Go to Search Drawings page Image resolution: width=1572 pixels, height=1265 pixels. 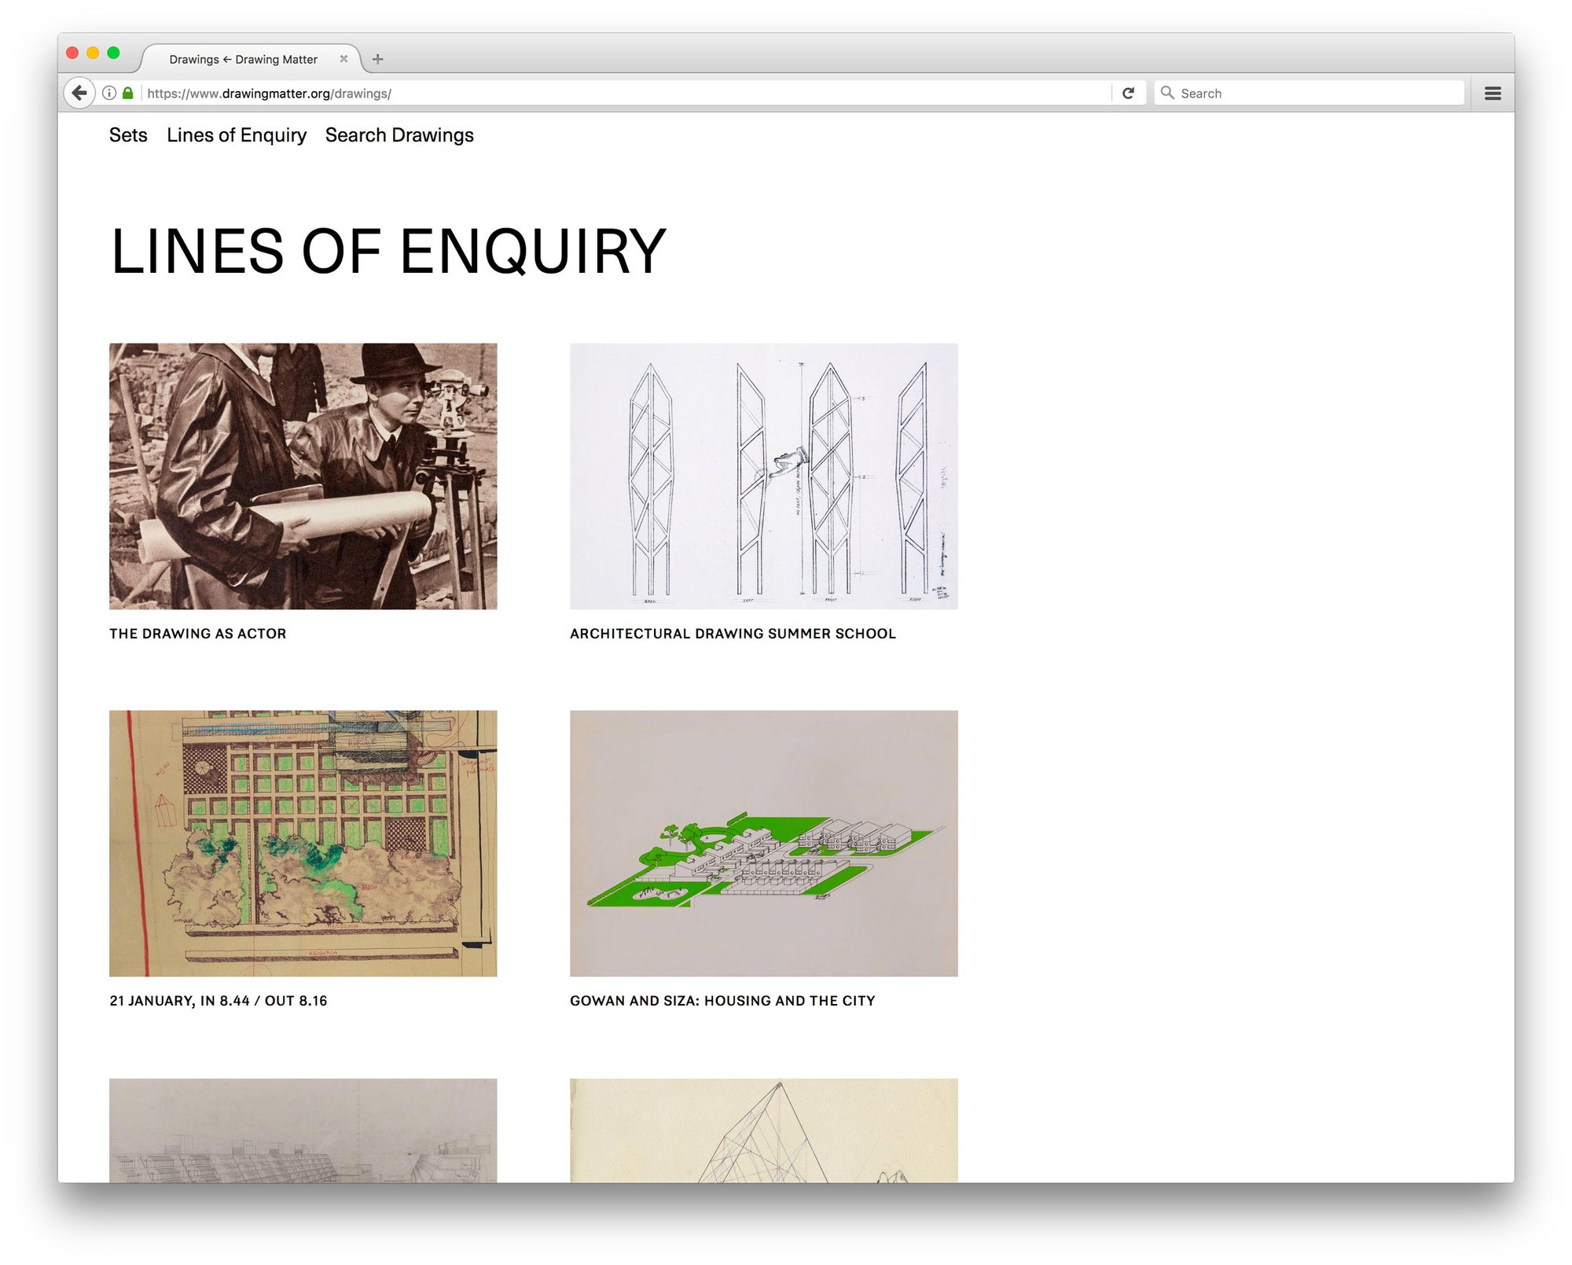399,135
